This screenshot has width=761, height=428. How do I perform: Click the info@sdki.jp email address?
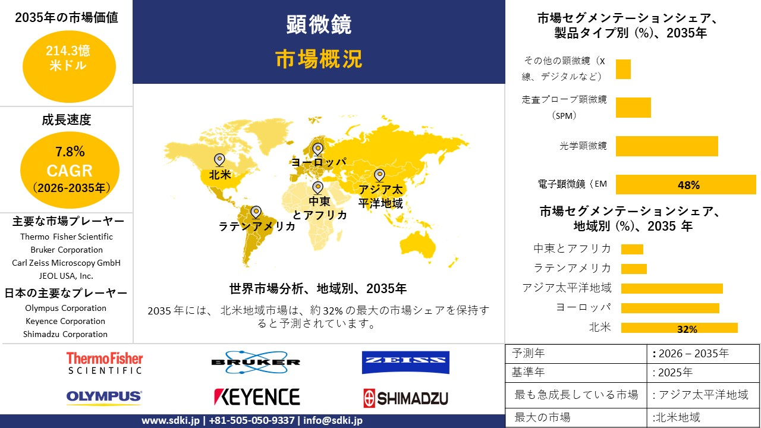click(333, 420)
